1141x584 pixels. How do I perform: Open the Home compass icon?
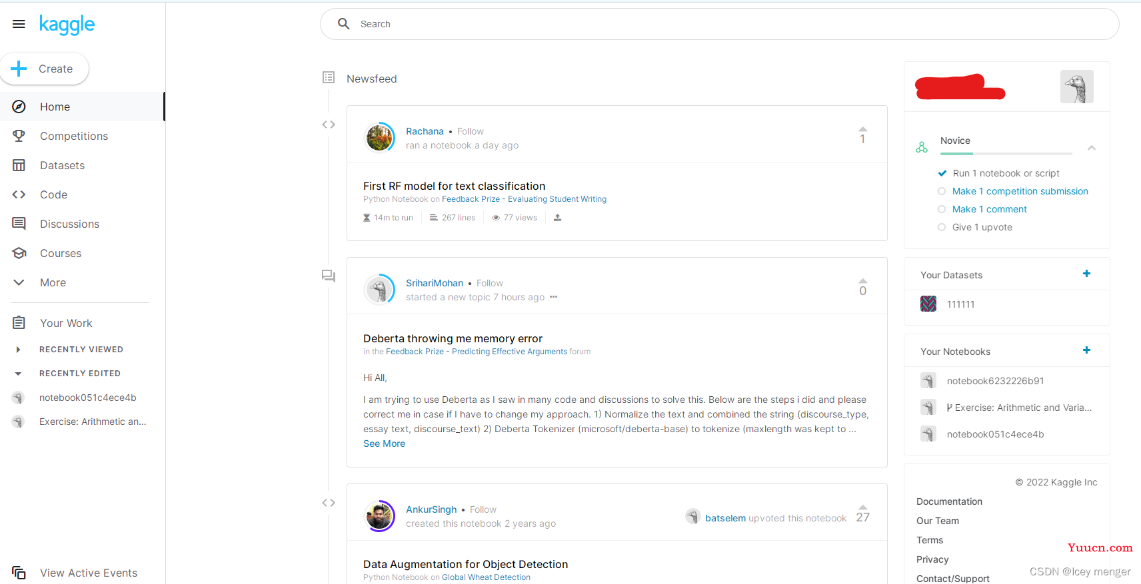click(x=19, y=107)
